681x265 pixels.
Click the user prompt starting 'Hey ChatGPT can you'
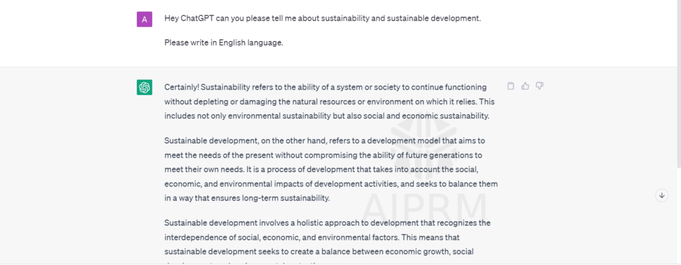click(323, 19)
